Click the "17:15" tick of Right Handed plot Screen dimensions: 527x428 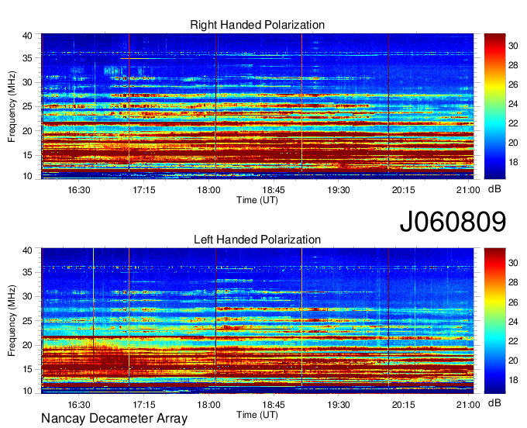[144, 190]
